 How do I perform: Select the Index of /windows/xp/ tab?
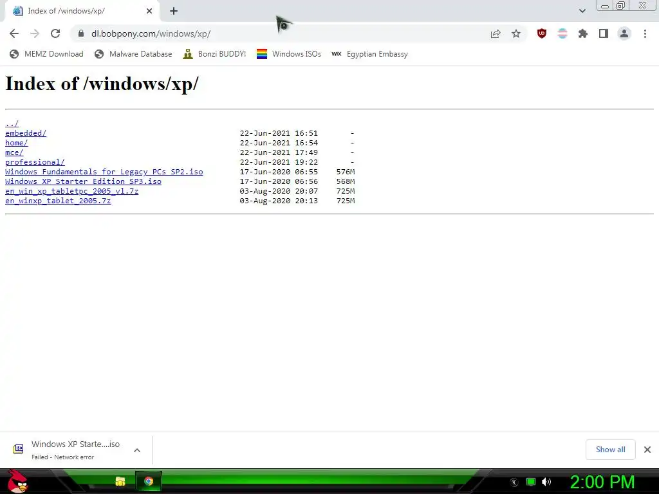(x=82, y=11)
